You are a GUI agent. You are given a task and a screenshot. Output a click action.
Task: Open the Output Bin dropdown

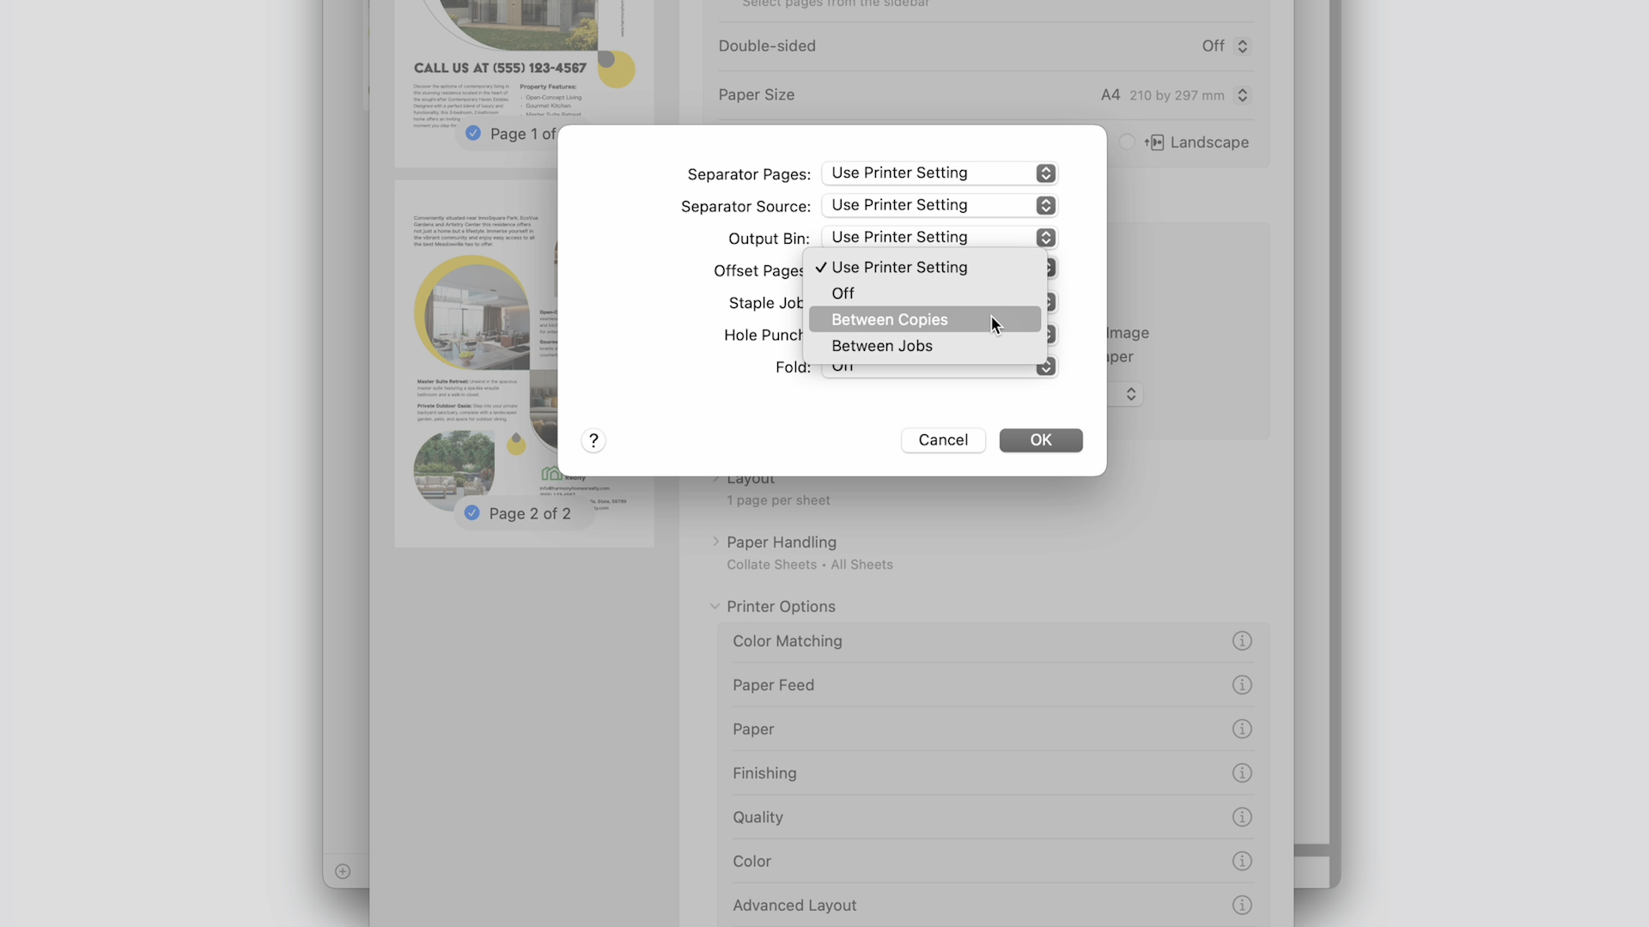click(939, 238)
